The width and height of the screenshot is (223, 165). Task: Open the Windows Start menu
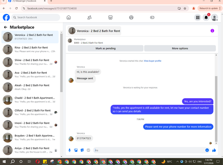click(x=4, y=161)
